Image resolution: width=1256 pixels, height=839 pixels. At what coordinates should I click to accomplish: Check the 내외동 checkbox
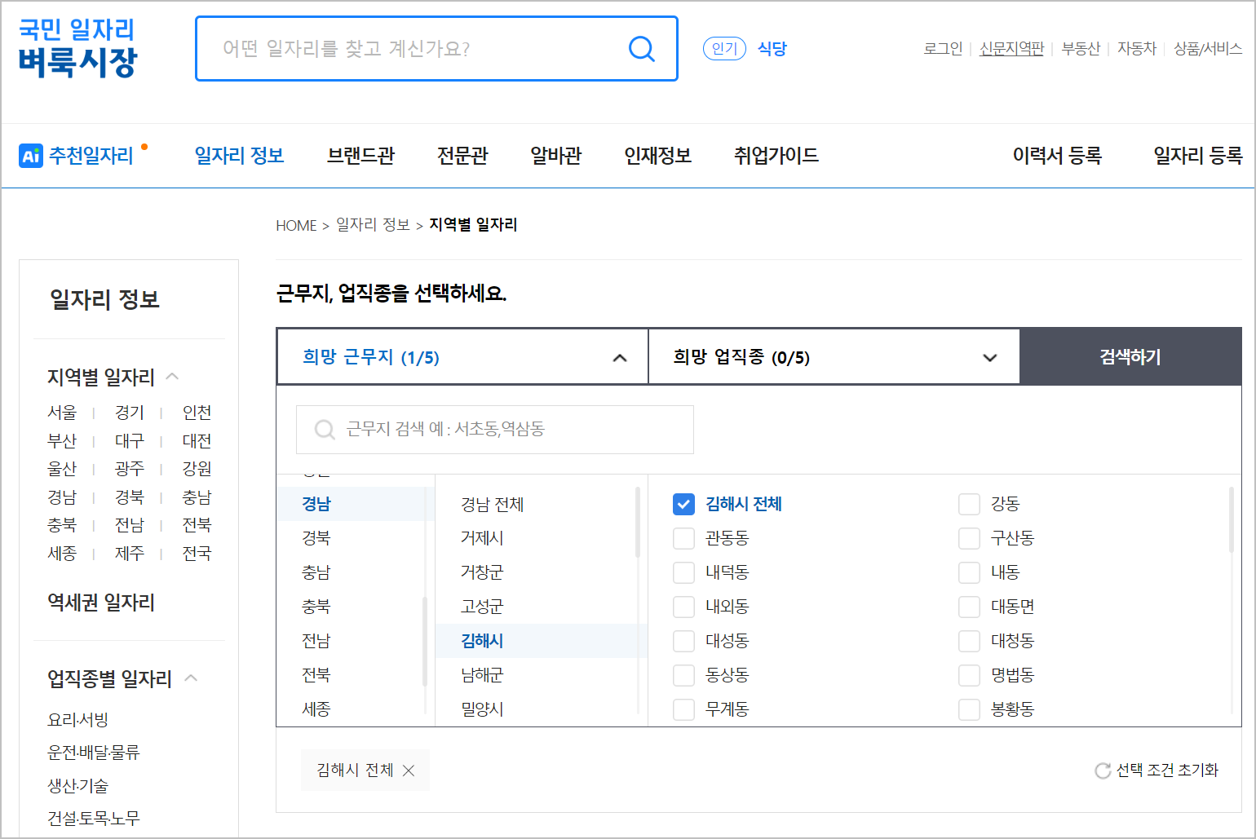click(683, 607)
